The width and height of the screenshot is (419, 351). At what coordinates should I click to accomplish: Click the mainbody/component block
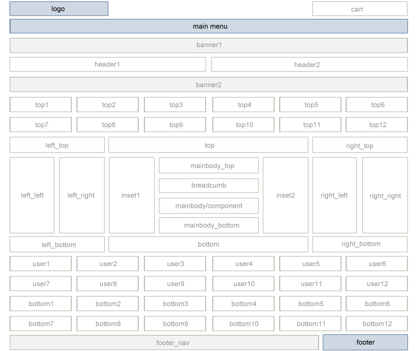point(209,205)
